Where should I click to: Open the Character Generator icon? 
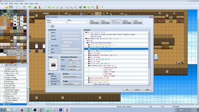[97, 7]
